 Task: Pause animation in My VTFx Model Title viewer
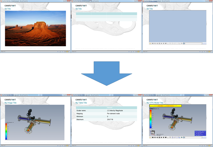point(159,137)
